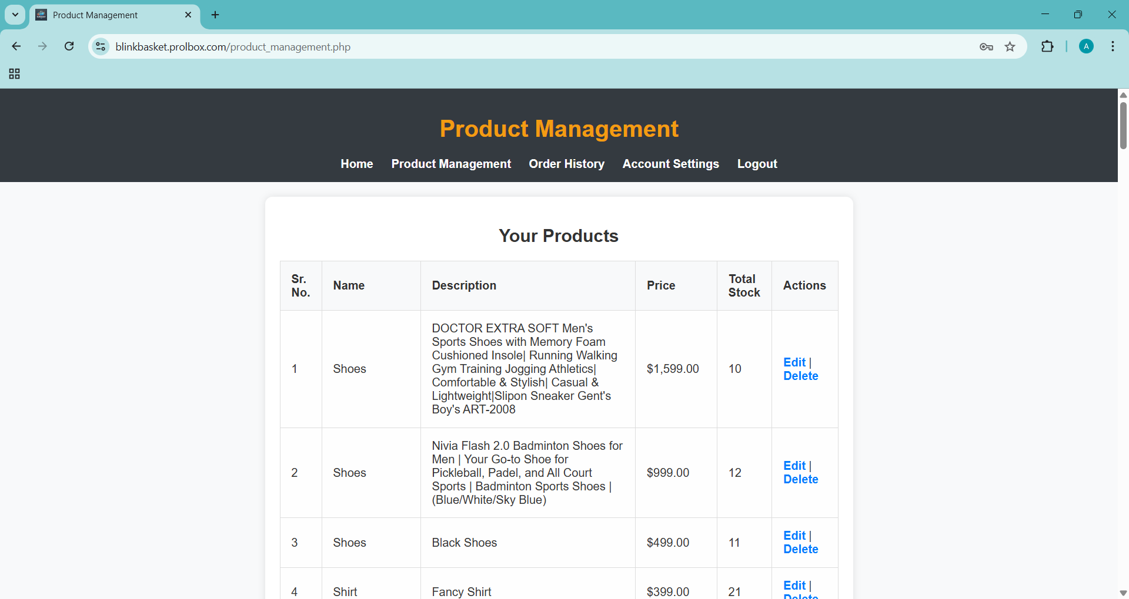Open Order History navigation item
The image size is (1129, 599).
pos(566,164)
